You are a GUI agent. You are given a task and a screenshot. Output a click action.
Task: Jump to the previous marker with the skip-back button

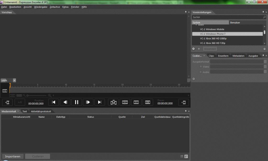pos(53,102)
